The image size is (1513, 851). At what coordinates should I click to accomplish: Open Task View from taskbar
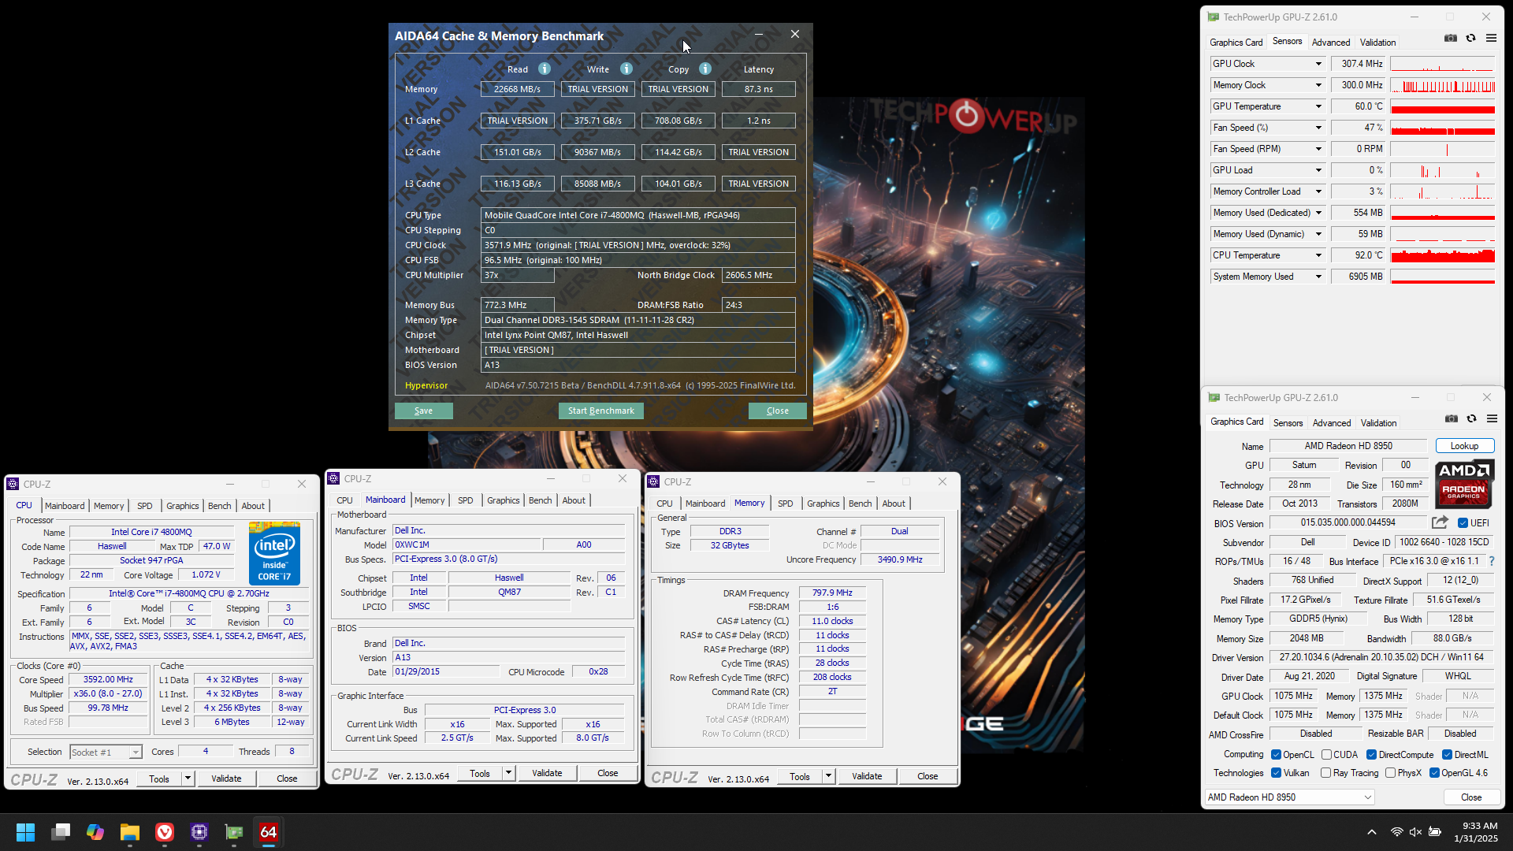click(61, 832)
